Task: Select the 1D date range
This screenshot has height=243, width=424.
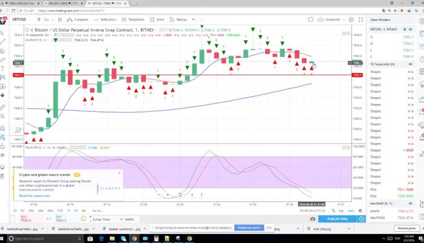Action: coord(15,211)
